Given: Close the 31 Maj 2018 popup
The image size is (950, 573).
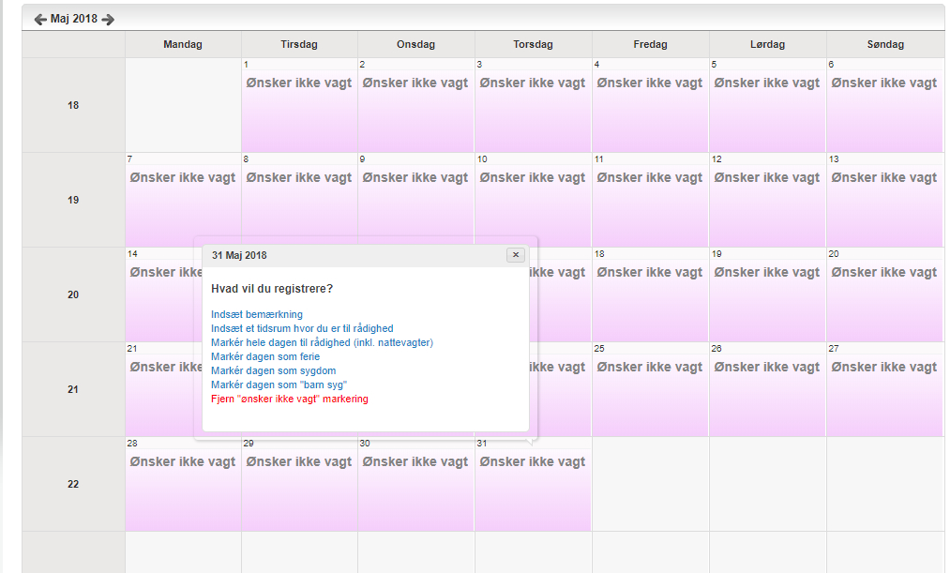Looking at the screenshot, I should click(x=516, y=255).
